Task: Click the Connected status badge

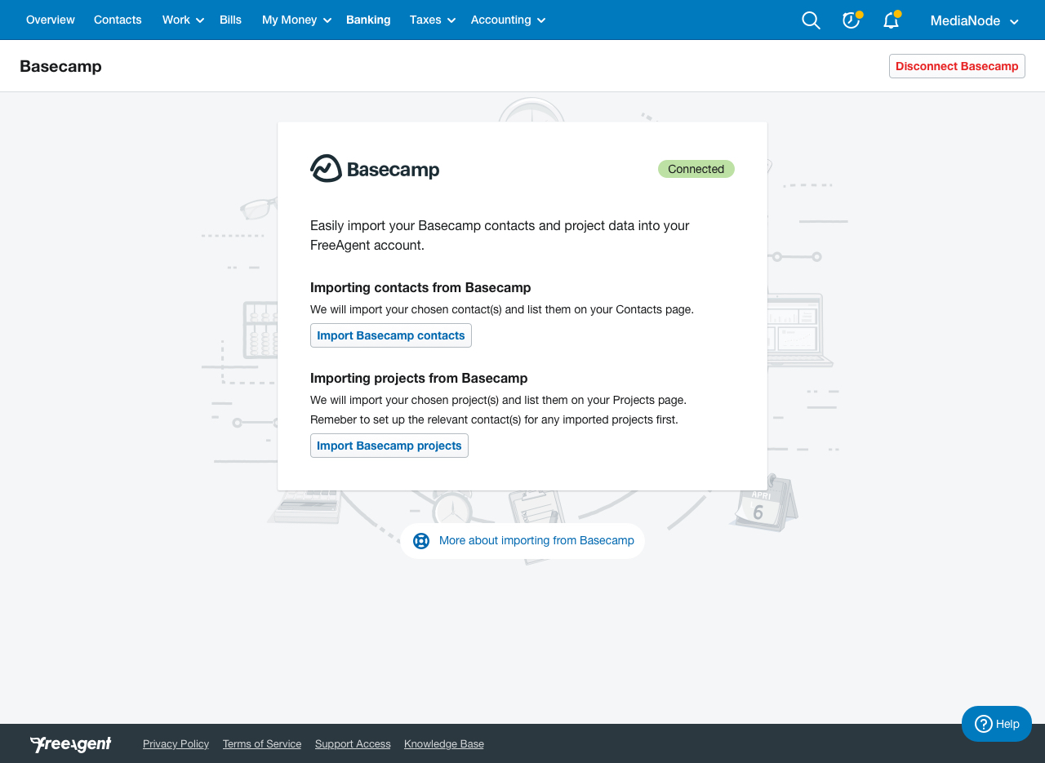Action: point(696,169)
